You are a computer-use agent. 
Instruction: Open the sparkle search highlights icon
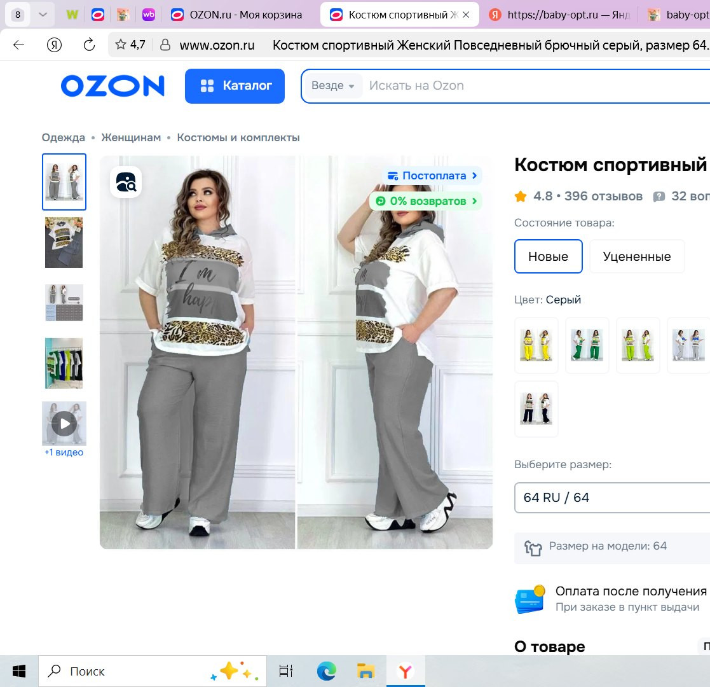234,671
